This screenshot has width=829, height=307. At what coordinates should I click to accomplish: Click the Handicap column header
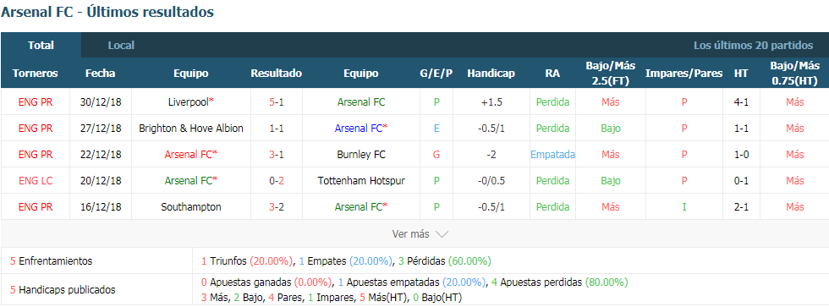coord(491,74)
